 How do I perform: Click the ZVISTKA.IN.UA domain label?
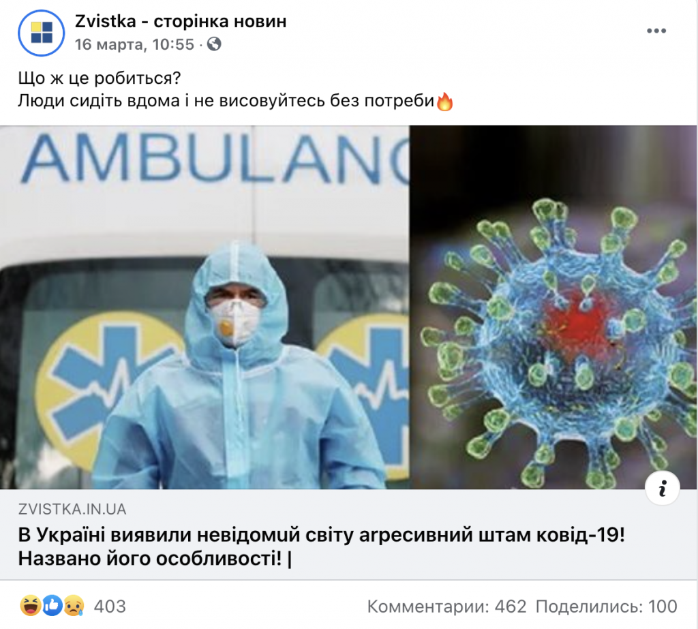coord(72,509)
